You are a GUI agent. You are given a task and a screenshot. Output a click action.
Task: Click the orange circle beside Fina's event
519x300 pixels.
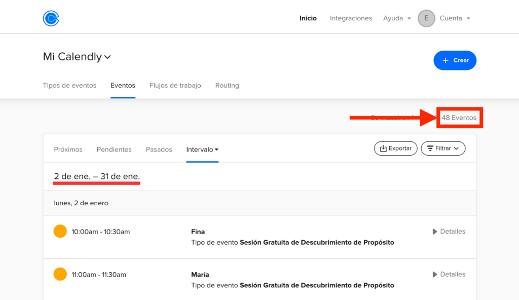(x=60, y=232)
